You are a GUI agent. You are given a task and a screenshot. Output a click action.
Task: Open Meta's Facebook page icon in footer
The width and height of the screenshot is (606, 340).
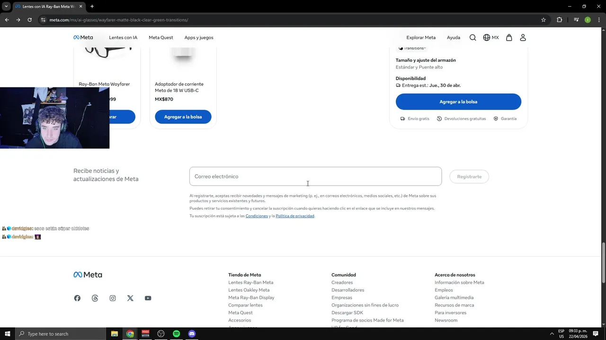pyautogui.click(x=77, y=298)
